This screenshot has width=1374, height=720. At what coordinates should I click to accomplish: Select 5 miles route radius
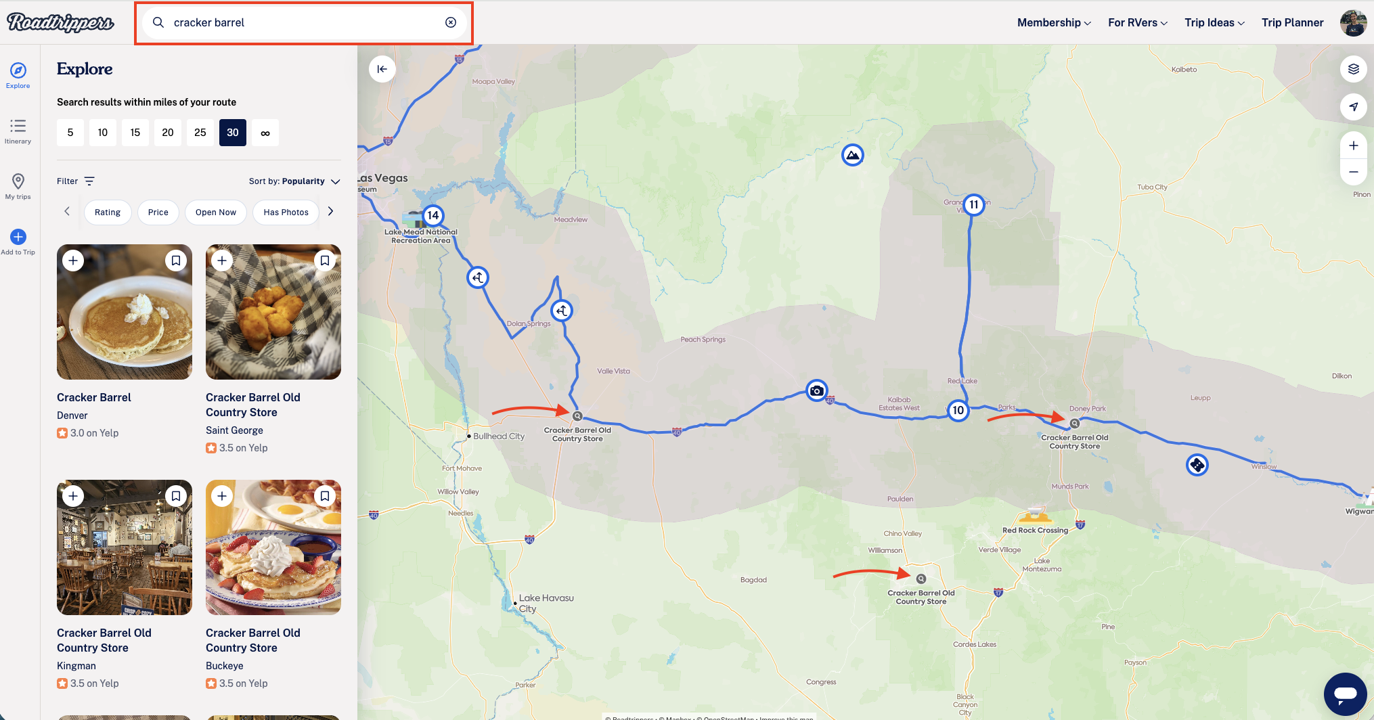click(x=70, y=133)
